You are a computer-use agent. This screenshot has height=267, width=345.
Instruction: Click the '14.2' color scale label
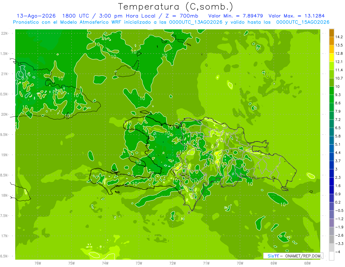339,37
